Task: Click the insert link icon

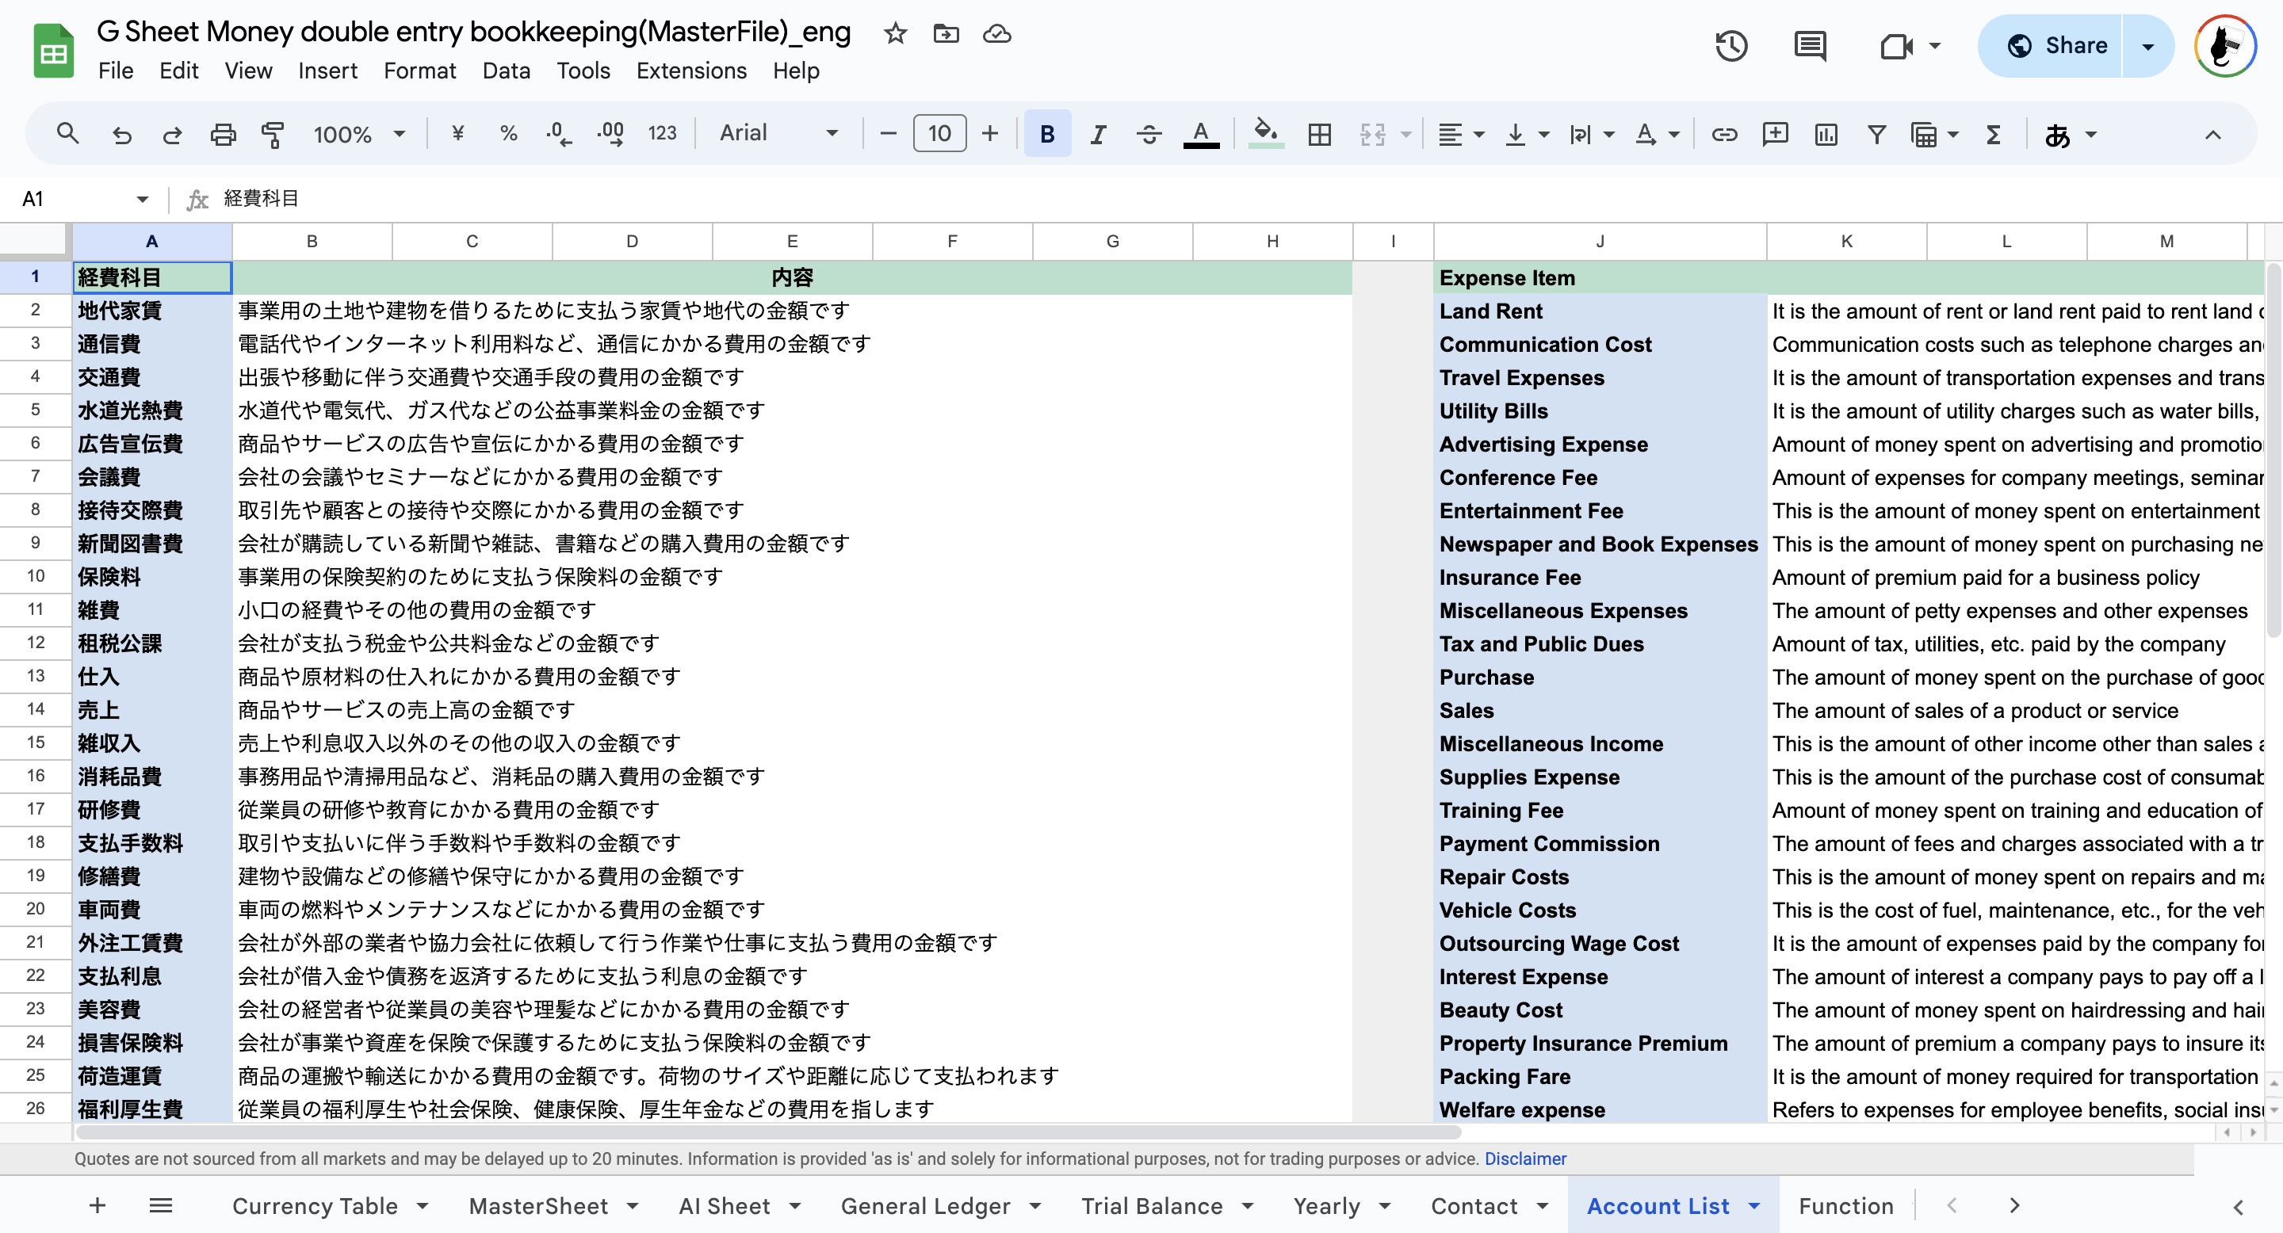Action: click(x=1724, y=134)
